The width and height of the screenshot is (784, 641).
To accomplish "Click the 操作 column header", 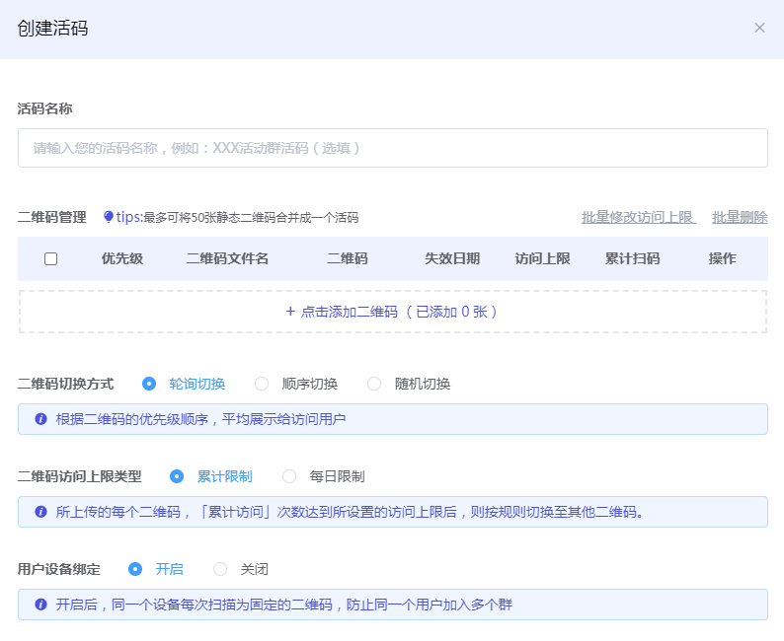I will (723, 258).
